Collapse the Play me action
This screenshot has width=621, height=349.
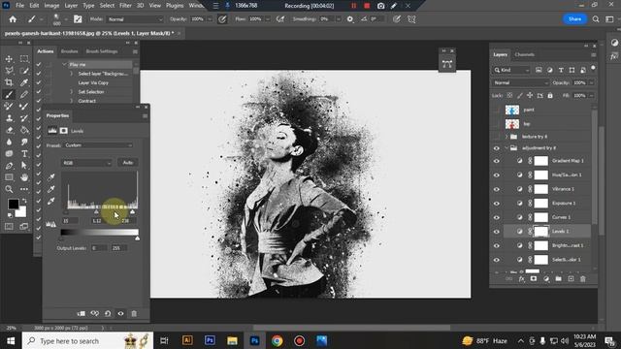point(64,64)
